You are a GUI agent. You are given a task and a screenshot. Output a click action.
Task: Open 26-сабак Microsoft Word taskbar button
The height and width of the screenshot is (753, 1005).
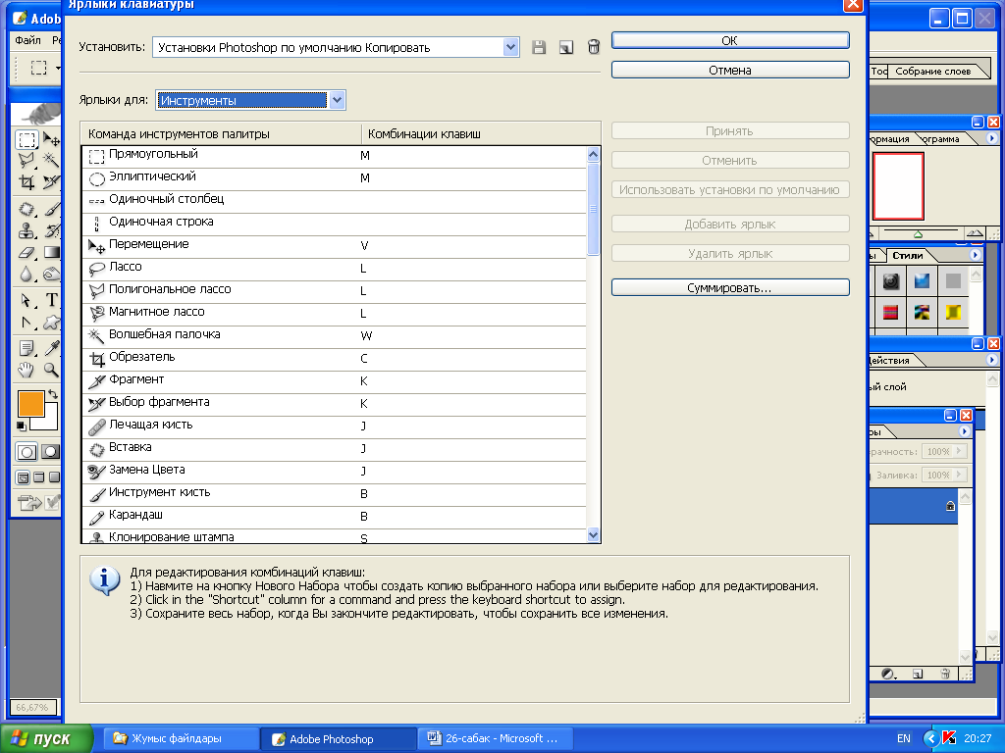coord(495,738)
